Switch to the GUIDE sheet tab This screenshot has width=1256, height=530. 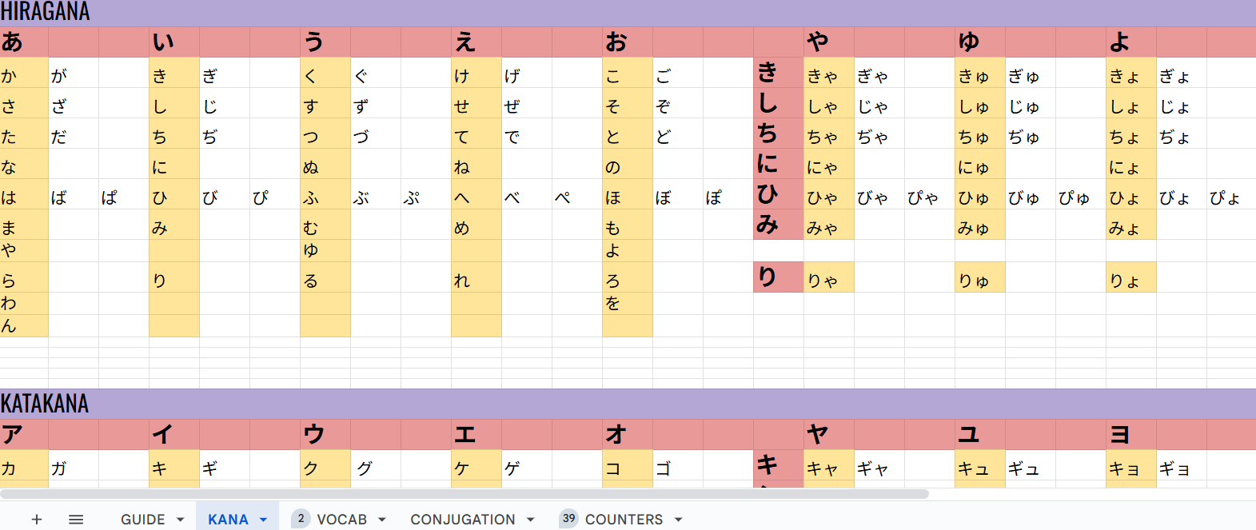tap(143, 520)
